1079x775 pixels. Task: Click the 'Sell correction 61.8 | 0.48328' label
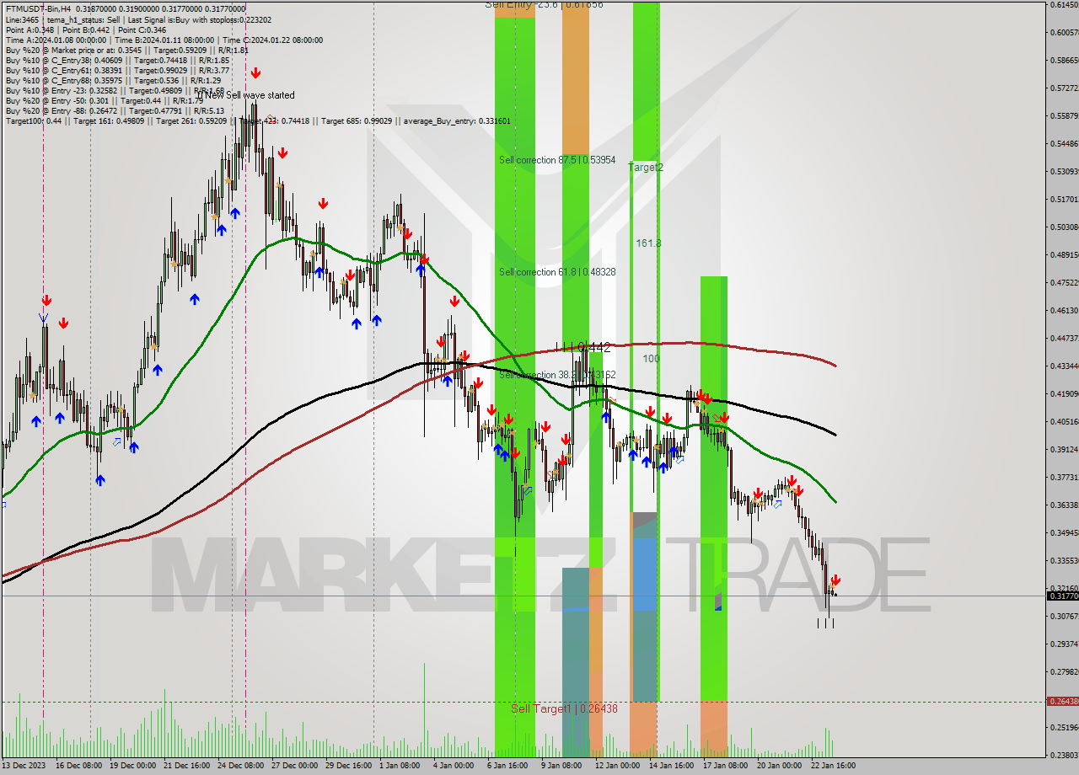[x=556, y=272]
